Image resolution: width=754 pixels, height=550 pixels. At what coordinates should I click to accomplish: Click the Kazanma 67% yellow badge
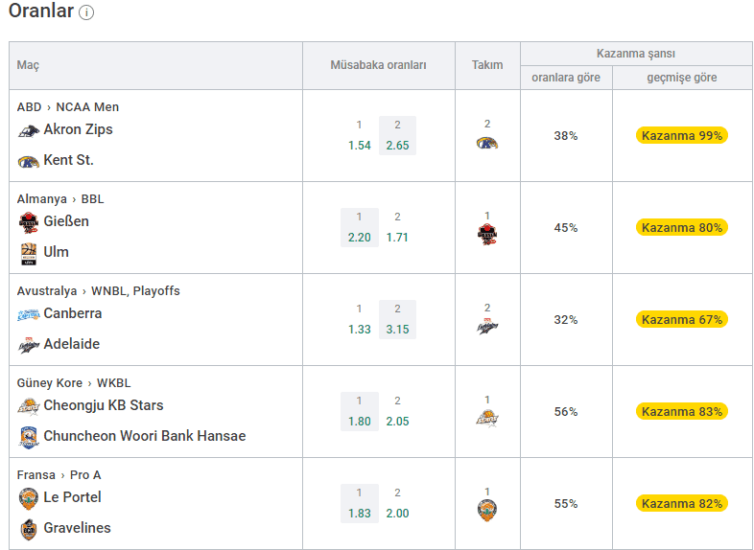pos(681,319)
